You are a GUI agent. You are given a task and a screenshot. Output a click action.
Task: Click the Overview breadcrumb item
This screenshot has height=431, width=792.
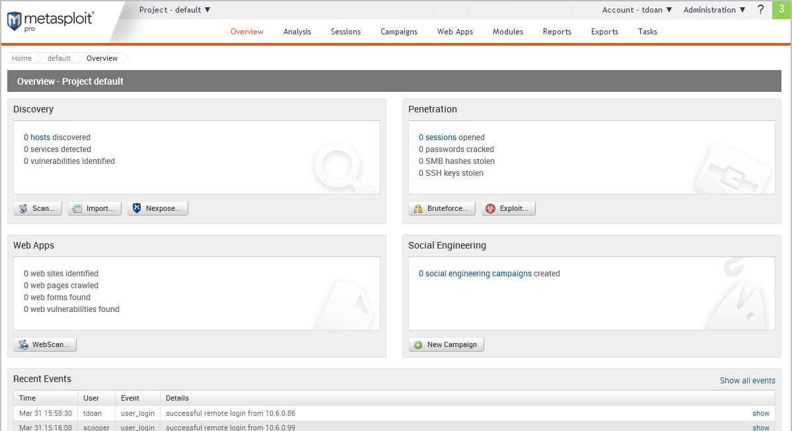coord(102,58)
